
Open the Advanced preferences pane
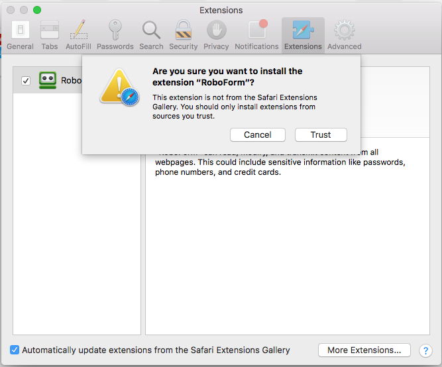[344, 35]
